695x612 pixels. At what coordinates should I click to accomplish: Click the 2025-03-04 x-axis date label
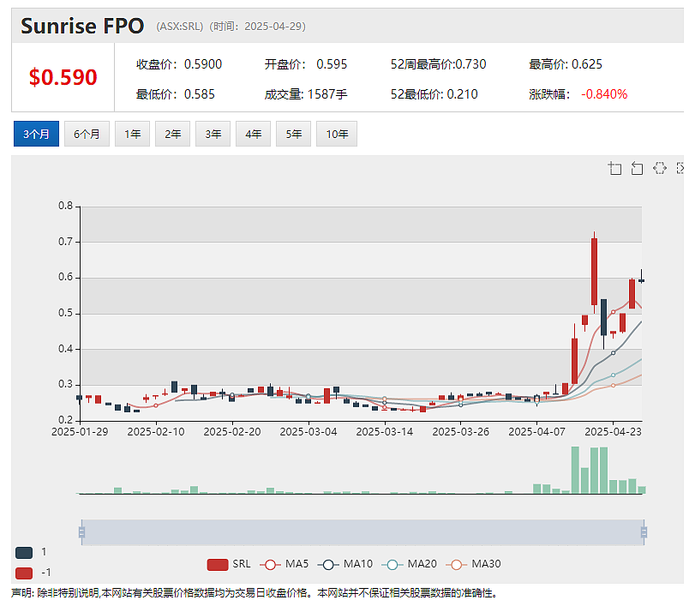click(x=309, y=431)
